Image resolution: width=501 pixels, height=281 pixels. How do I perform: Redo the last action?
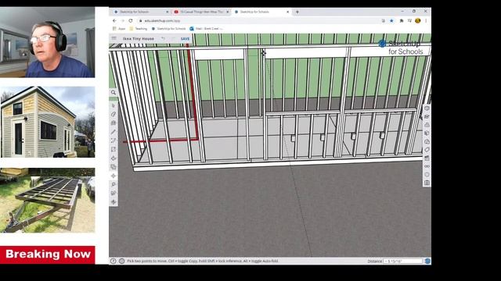[x=173, y=38]
